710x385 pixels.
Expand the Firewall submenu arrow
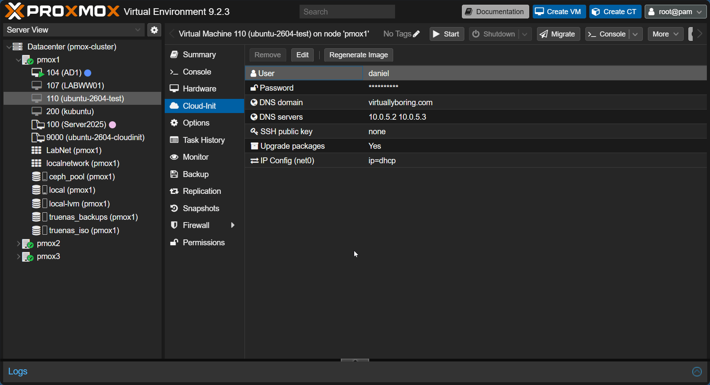(x=233, y=225)
